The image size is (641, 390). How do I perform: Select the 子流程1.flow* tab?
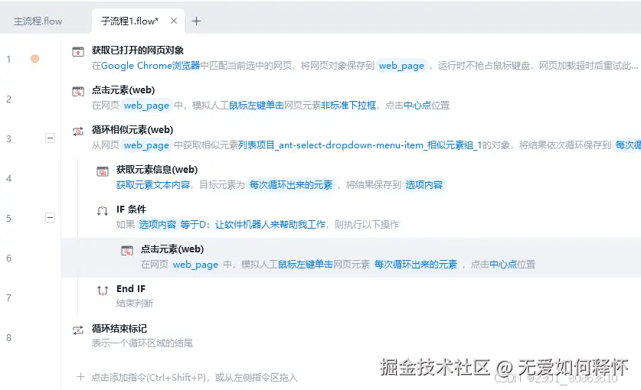click(129, 21)
